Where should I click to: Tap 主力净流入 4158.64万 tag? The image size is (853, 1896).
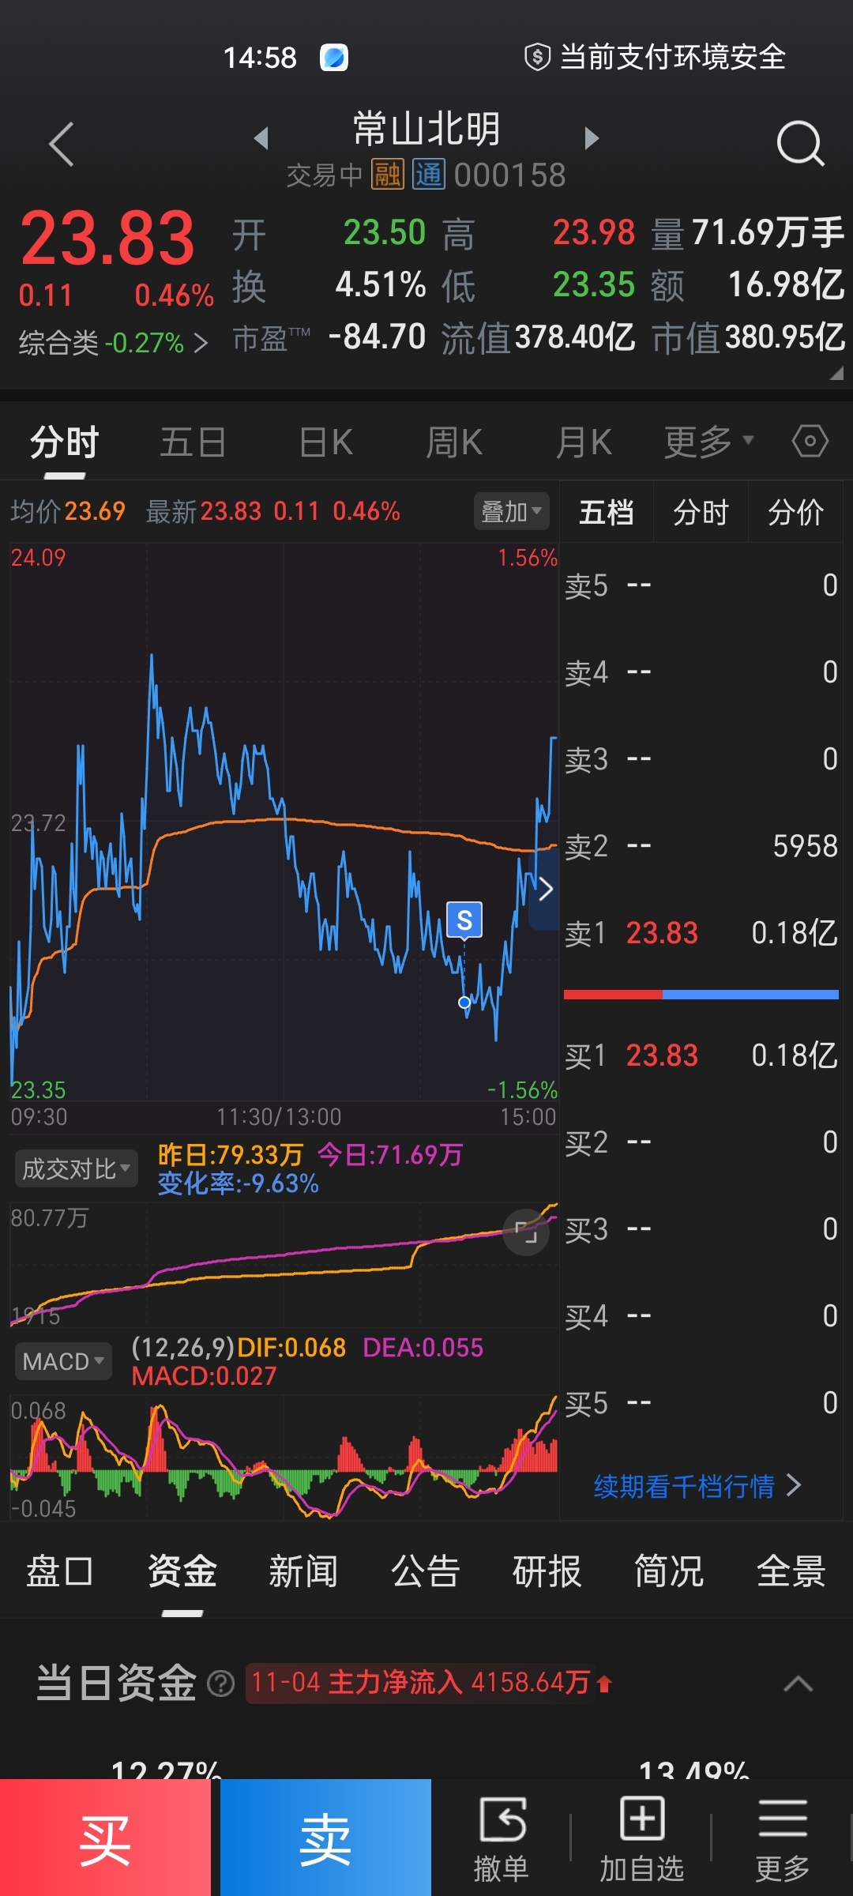431,1683
